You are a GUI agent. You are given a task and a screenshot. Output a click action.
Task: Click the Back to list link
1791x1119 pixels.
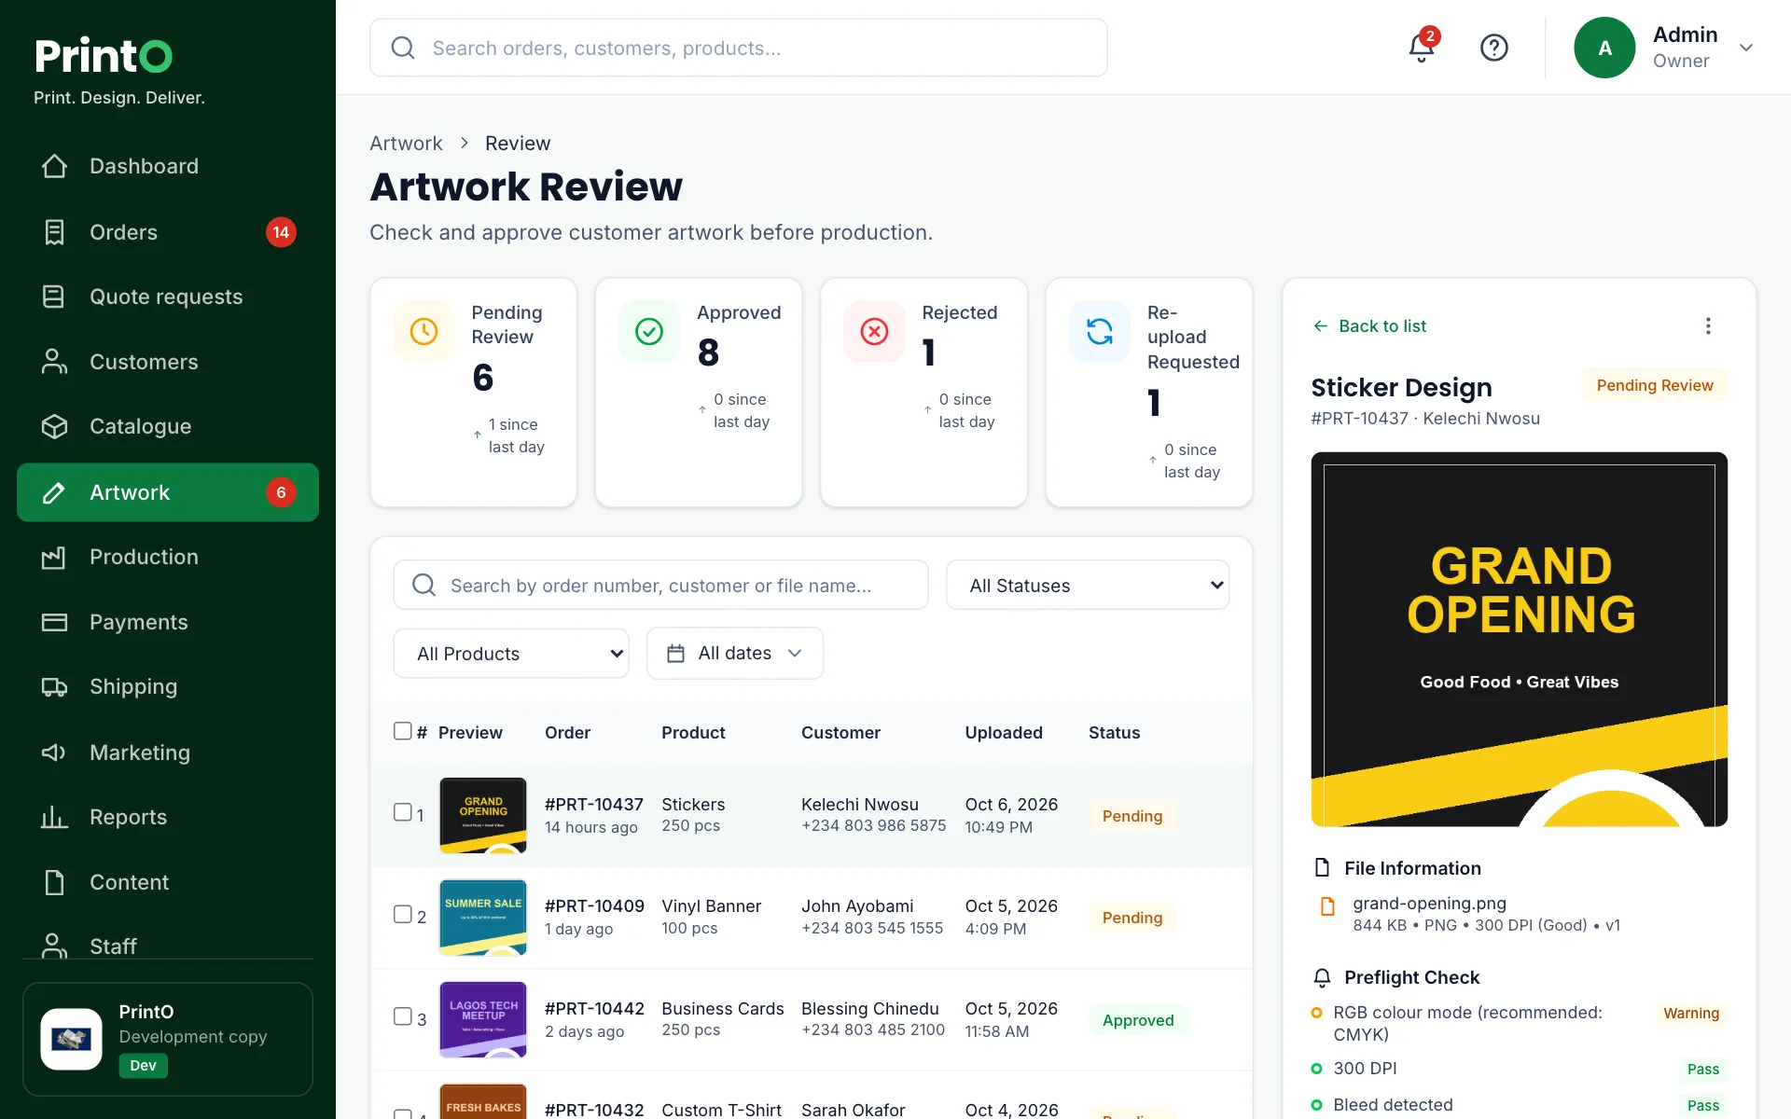coord(1369,326)
